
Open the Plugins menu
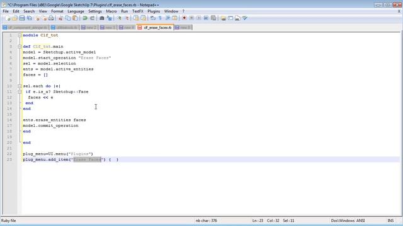pyautogui.click(x=154, y=11)
